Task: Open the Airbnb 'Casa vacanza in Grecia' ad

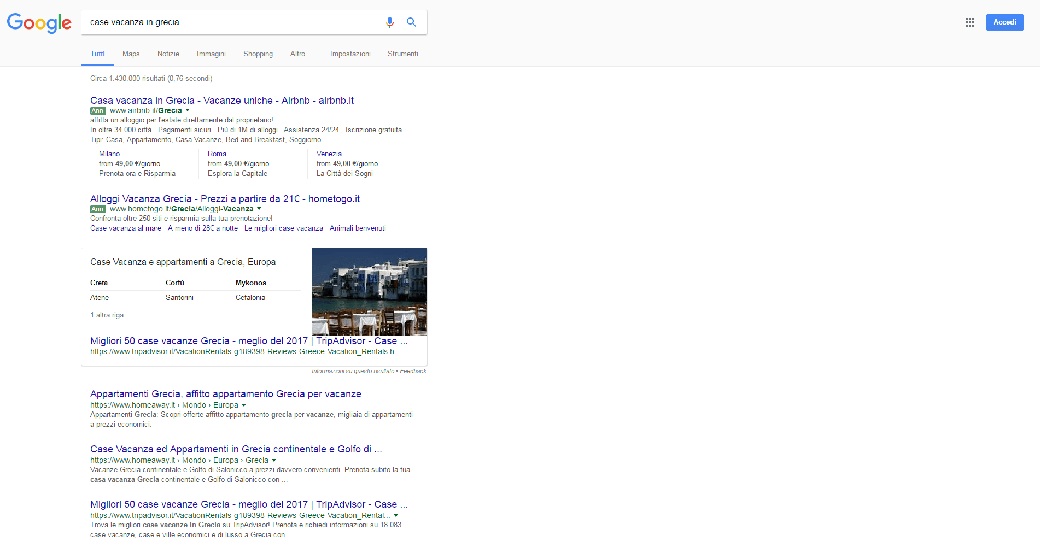Action: (222, 101)
